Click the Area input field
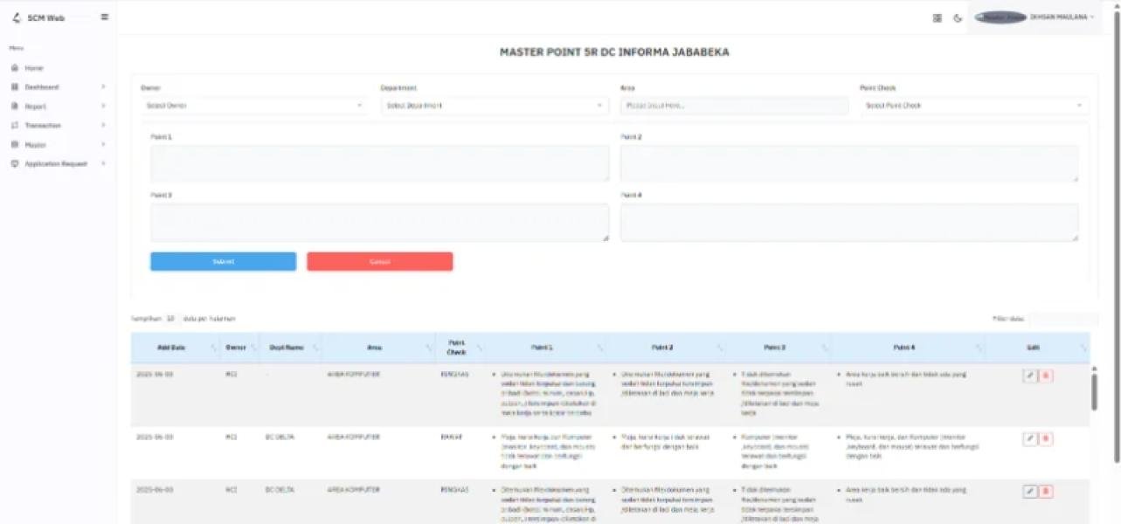Image resolution: width=1121 pixels, height=524 pixels. [x=734, y=106]
